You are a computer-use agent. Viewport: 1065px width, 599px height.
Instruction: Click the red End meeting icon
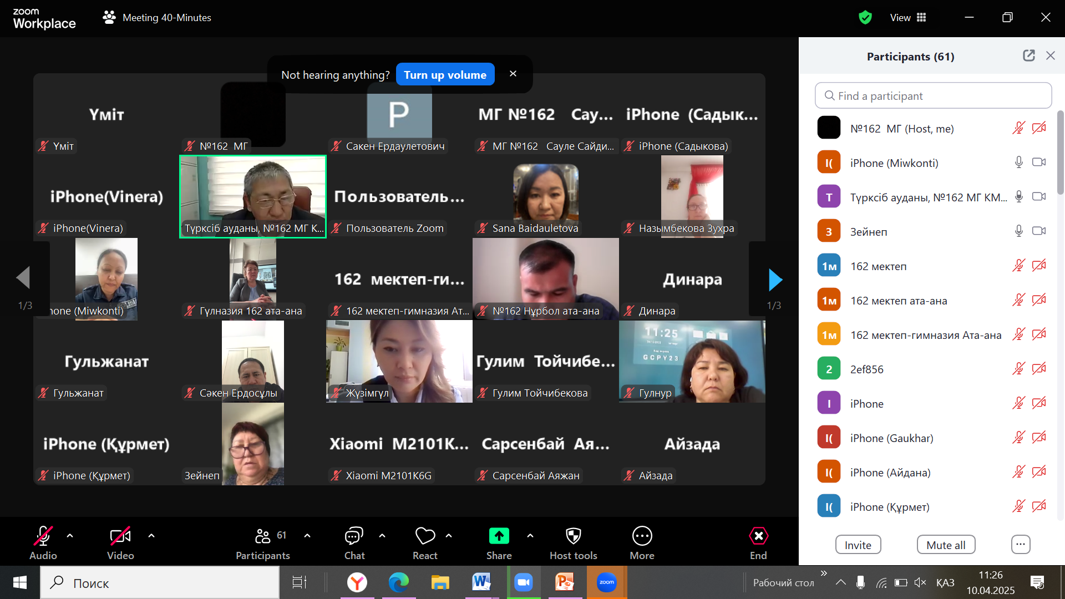pyautogui.click(x=758, y=536)
